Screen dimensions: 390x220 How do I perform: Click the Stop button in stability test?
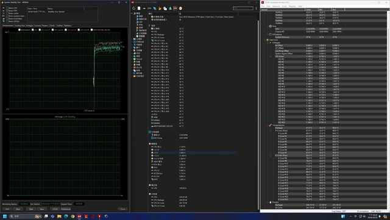[x=18, y=209]
